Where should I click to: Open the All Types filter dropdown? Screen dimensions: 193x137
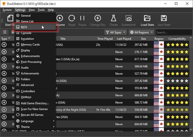pyautogui.click(x=116, y=32)
